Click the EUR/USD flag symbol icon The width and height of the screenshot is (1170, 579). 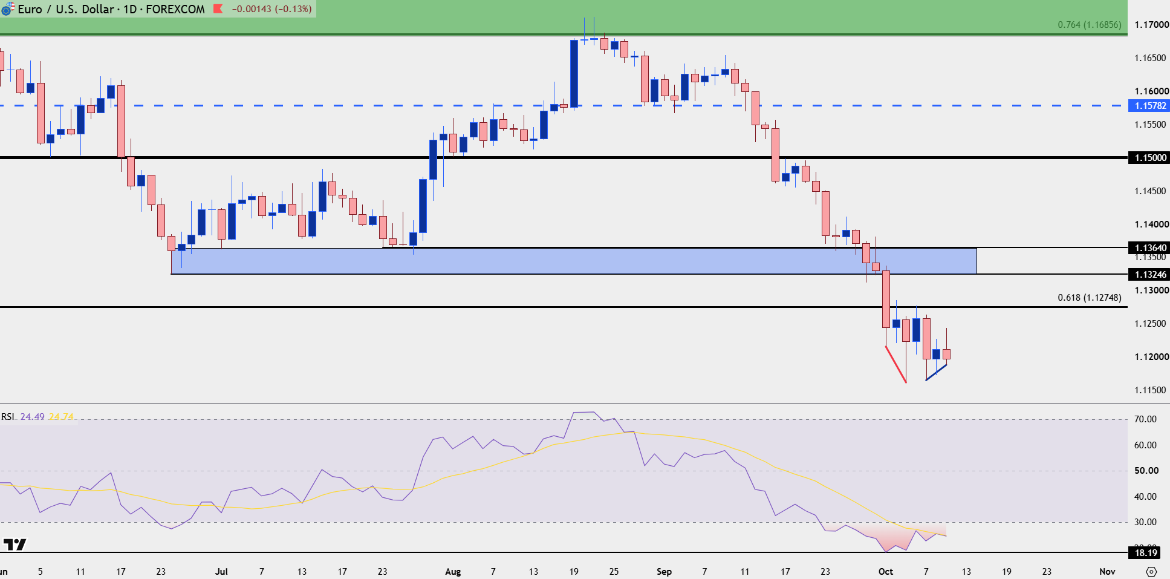tap(7, 9)
